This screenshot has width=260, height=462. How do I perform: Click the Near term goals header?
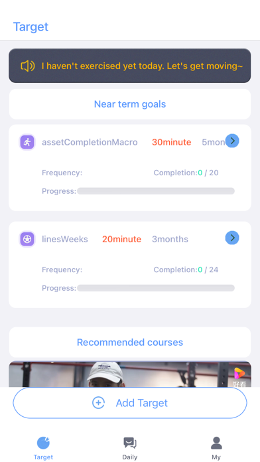point(130,104)
